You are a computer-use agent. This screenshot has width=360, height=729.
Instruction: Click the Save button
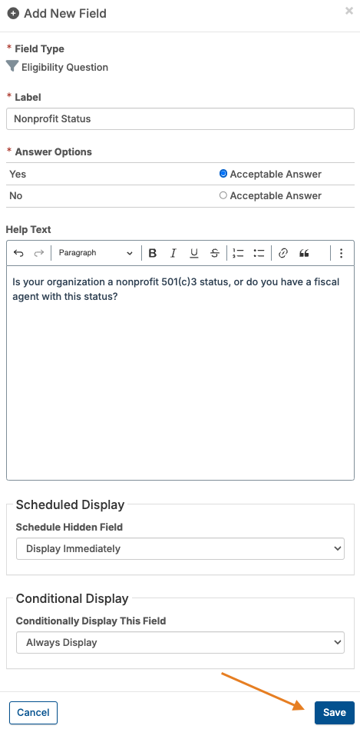tap(335, 713)
